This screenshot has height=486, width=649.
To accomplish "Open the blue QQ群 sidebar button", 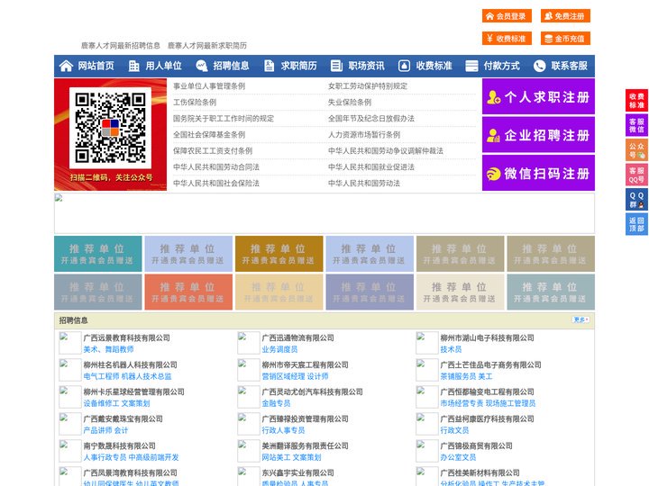I will [636, 200].
